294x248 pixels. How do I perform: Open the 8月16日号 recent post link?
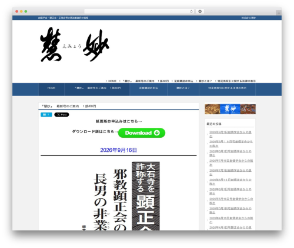click(230, 144)
